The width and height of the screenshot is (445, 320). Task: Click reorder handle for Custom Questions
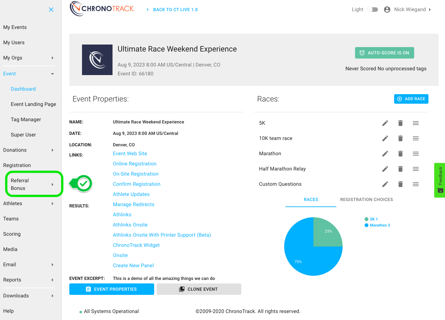(x=416, y=184)
